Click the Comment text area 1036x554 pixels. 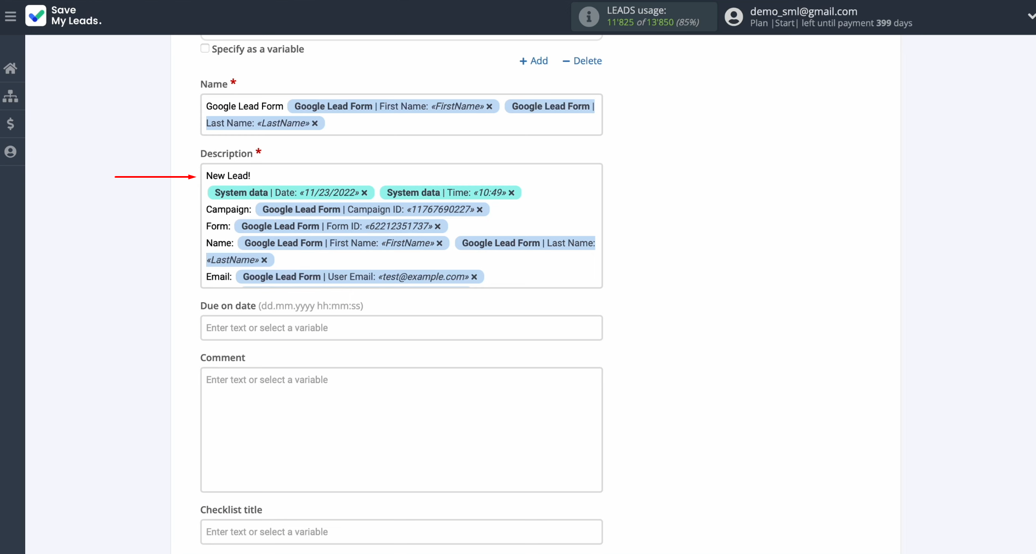coord(401,429)
